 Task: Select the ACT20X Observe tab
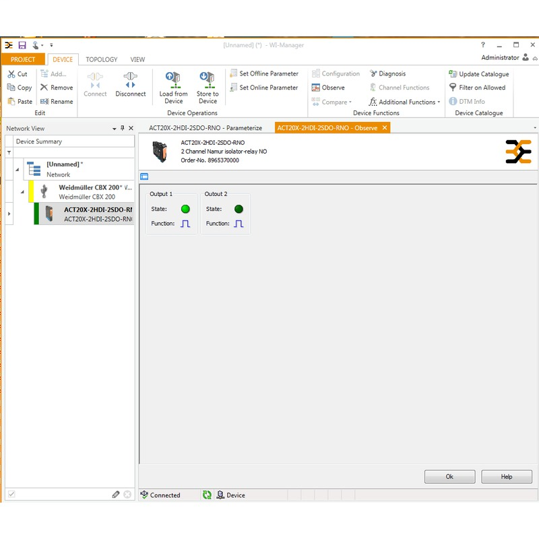click(x=327, y=128)
